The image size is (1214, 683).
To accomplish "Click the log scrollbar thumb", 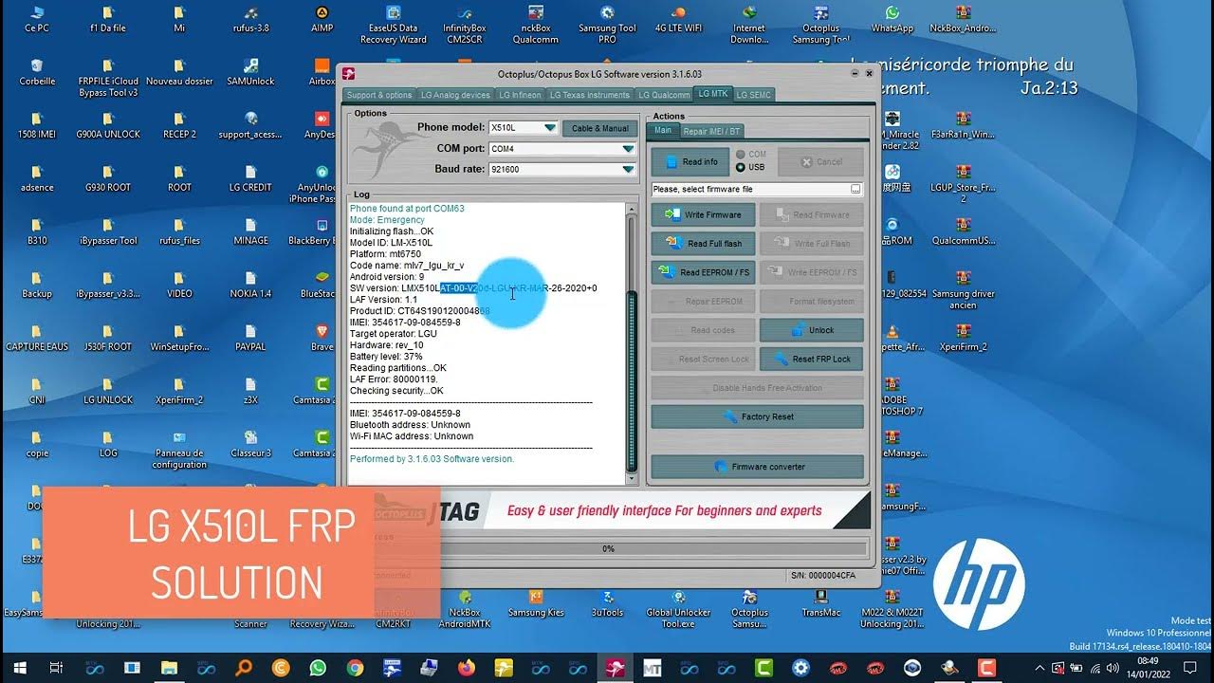I will click(x=631, y=379).
